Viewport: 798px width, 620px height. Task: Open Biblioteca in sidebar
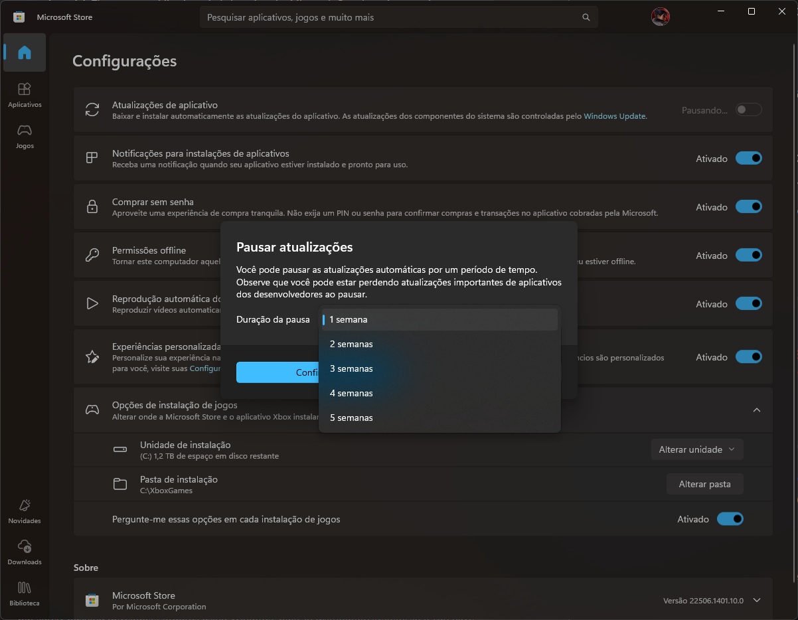(25, 593)
